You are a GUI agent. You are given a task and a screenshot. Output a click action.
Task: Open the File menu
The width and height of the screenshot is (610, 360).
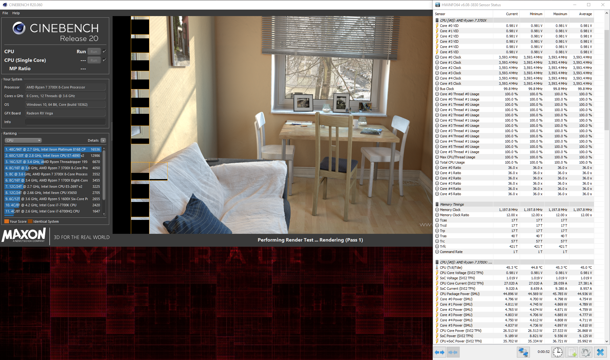[5, 13]
